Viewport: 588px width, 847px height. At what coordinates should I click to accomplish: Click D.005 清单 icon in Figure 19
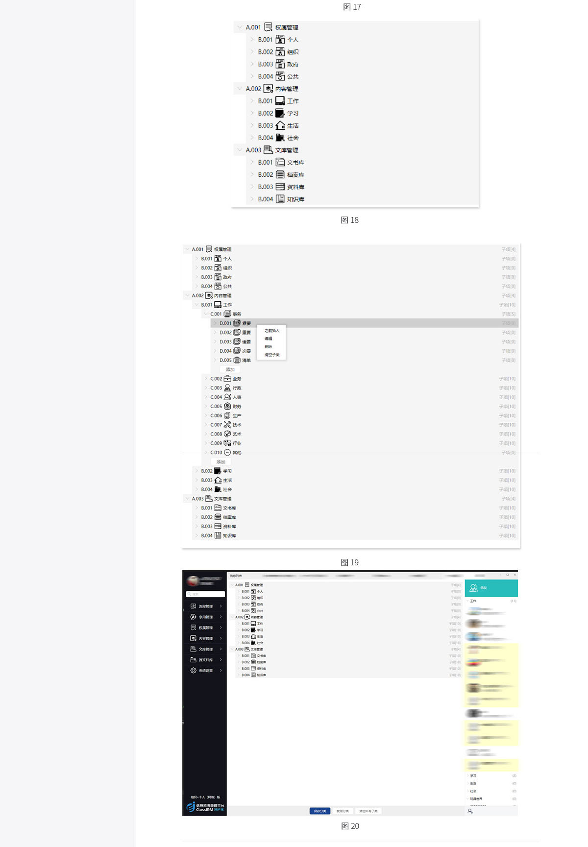click(x=237, y=360)
